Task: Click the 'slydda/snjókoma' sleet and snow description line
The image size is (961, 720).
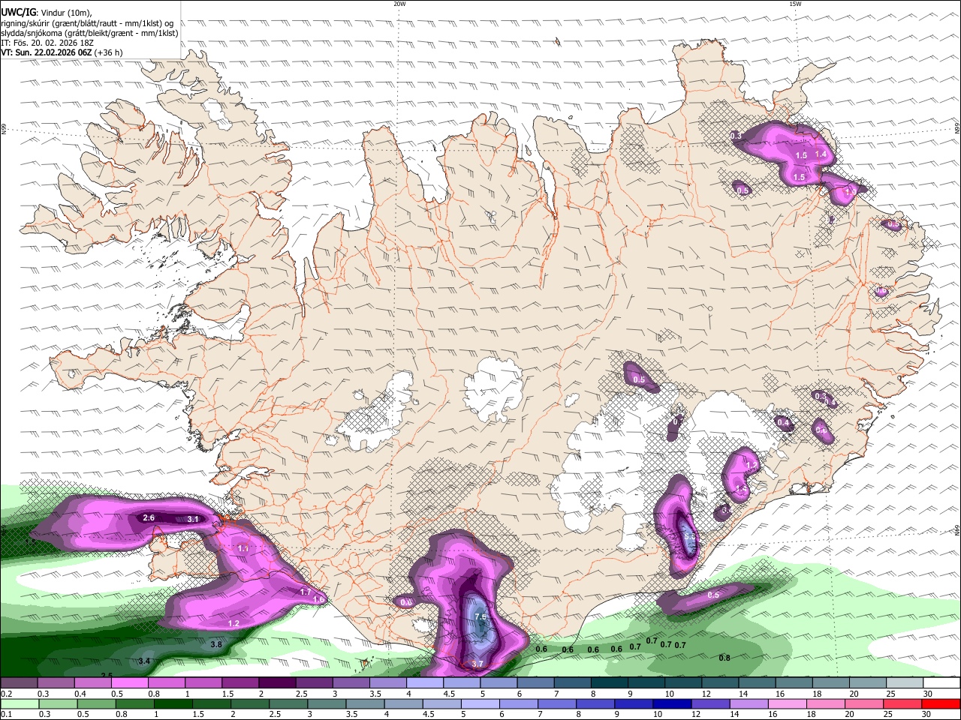Action: 89,33
